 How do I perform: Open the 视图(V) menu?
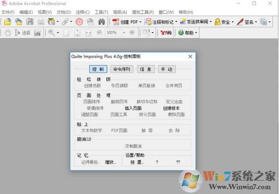[x=45, y=12]
